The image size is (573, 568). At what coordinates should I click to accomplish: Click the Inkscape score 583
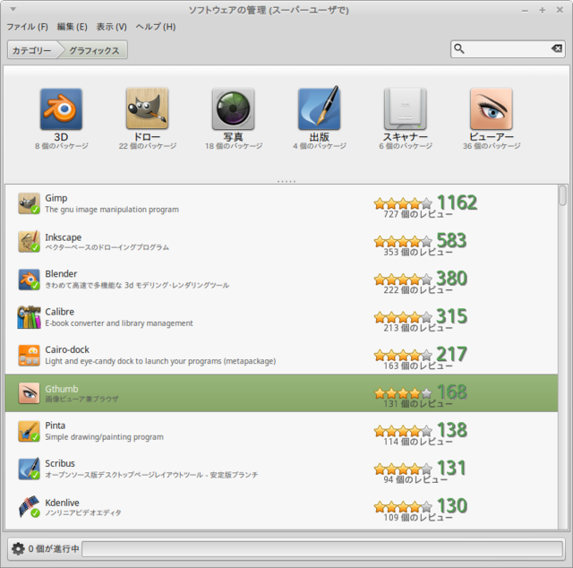pos(451,240)
